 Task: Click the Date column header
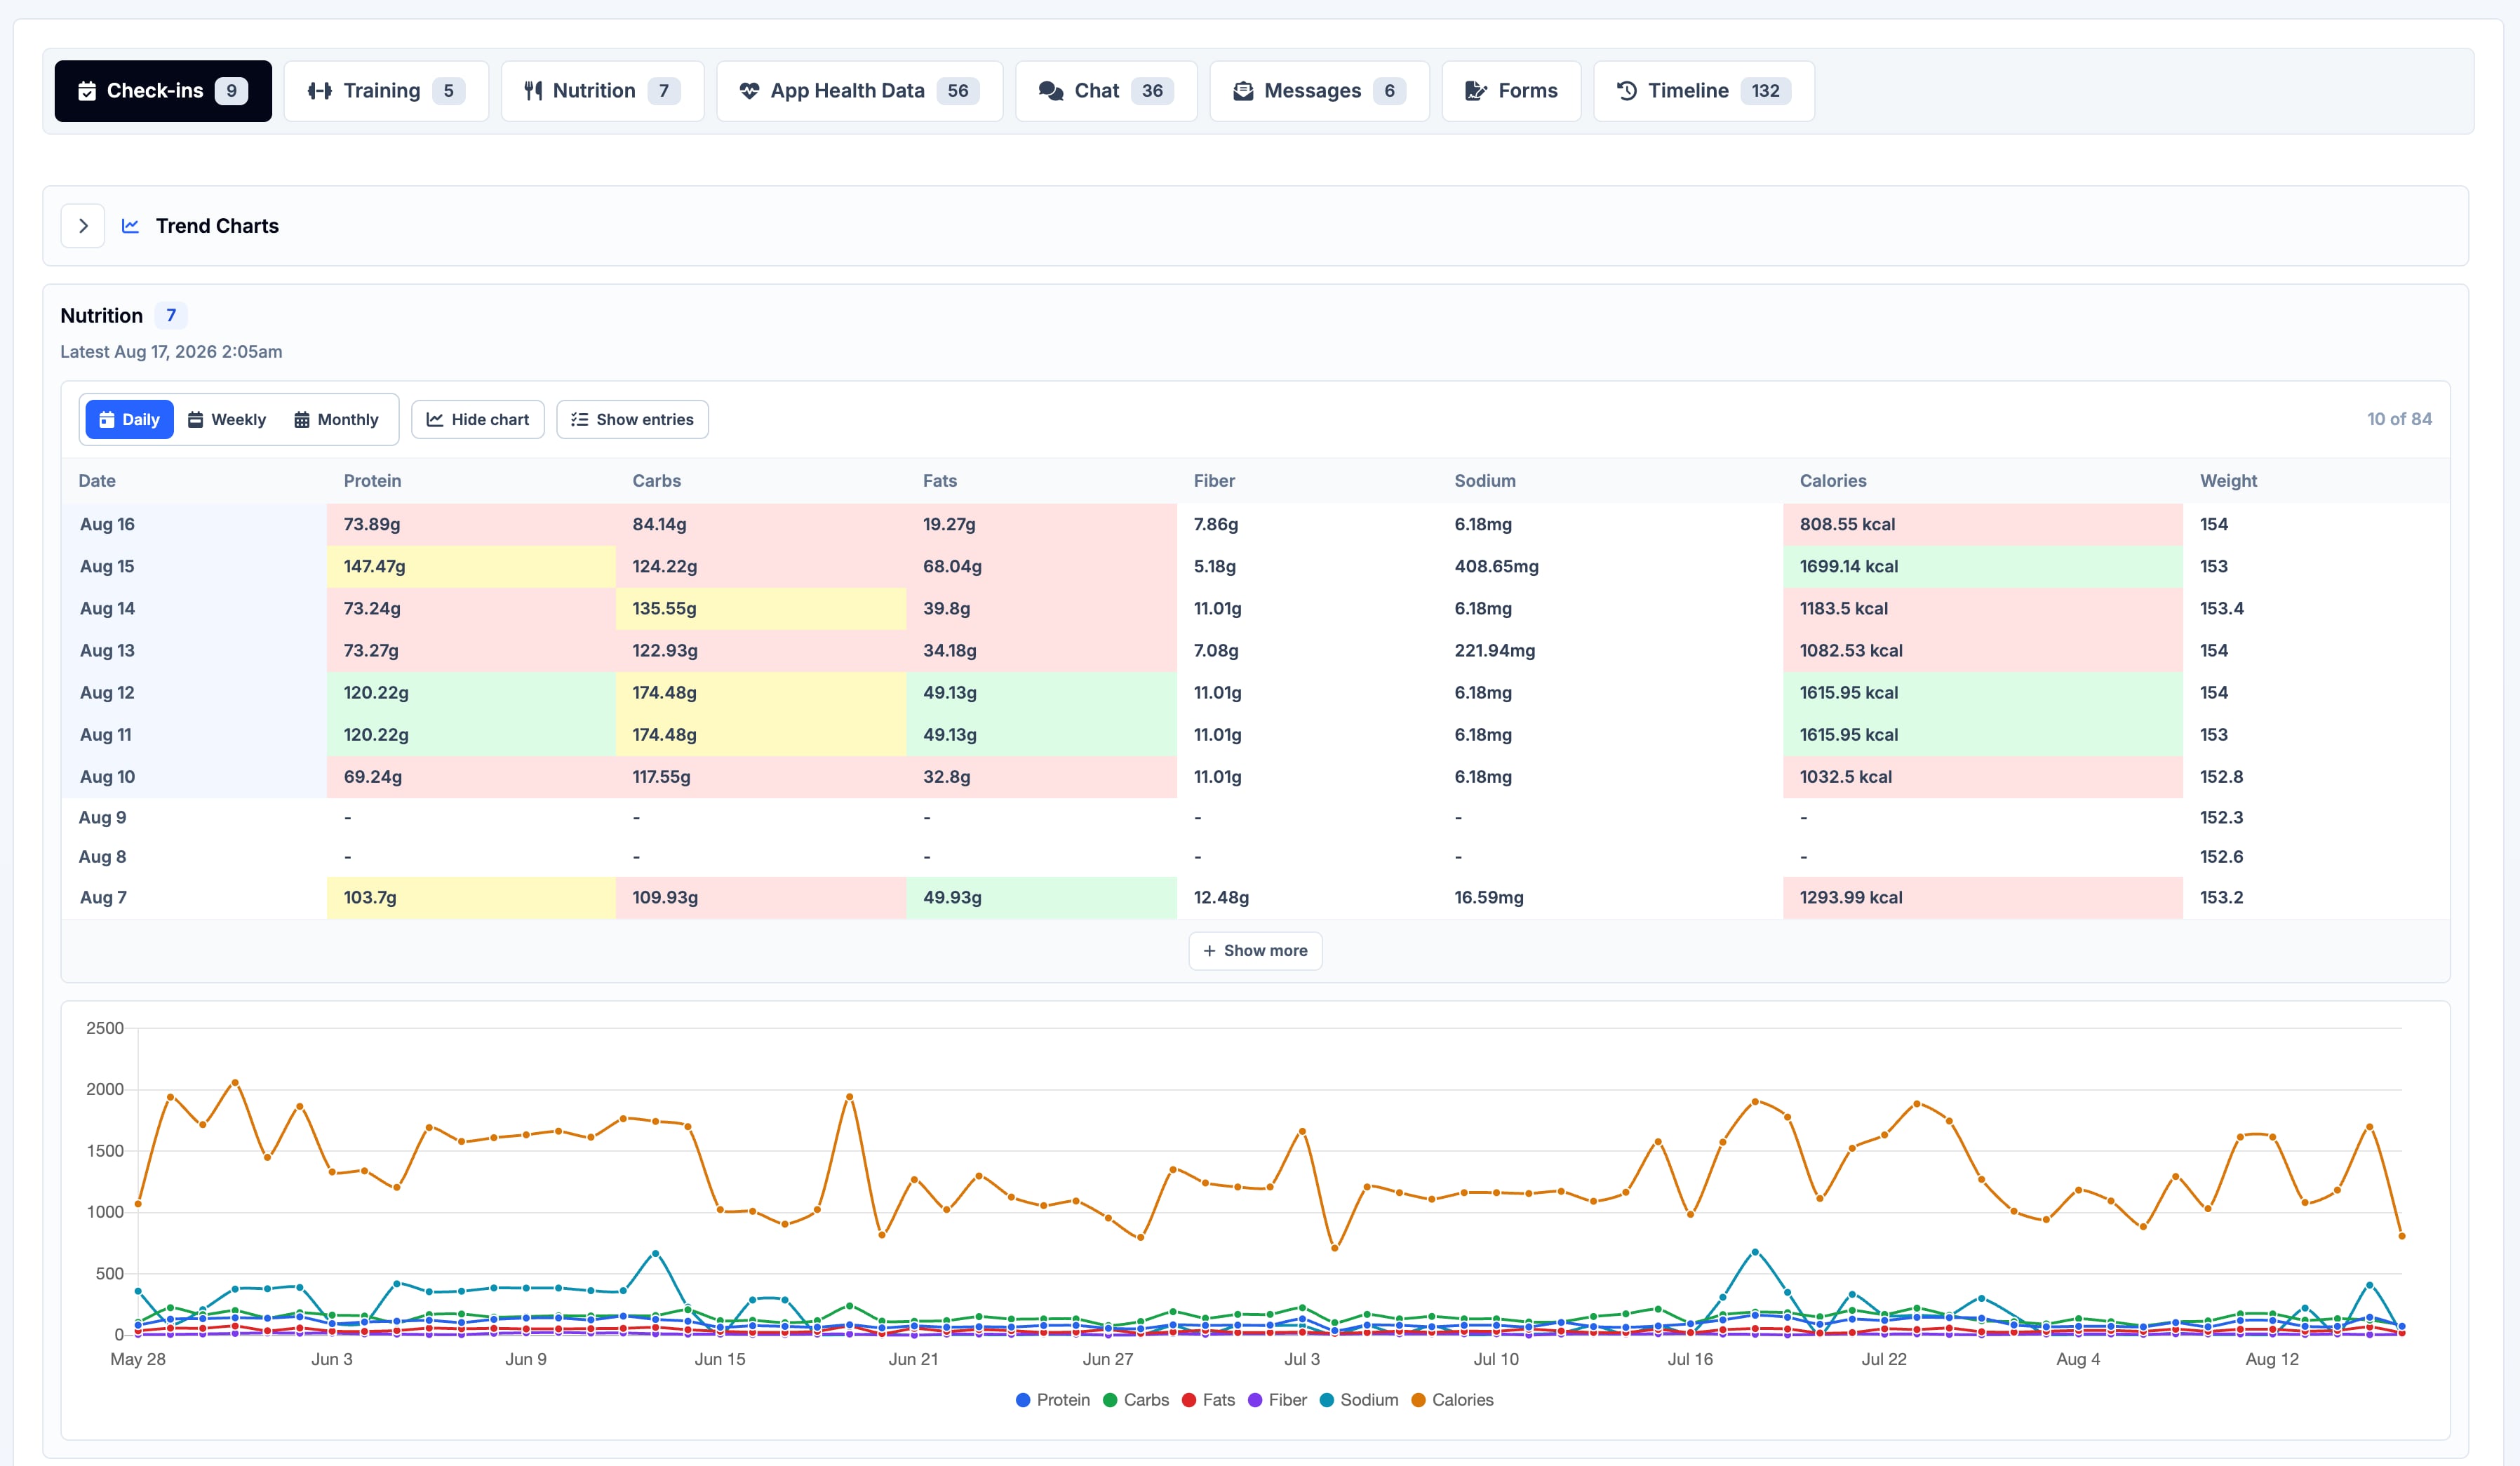[97, 481]
